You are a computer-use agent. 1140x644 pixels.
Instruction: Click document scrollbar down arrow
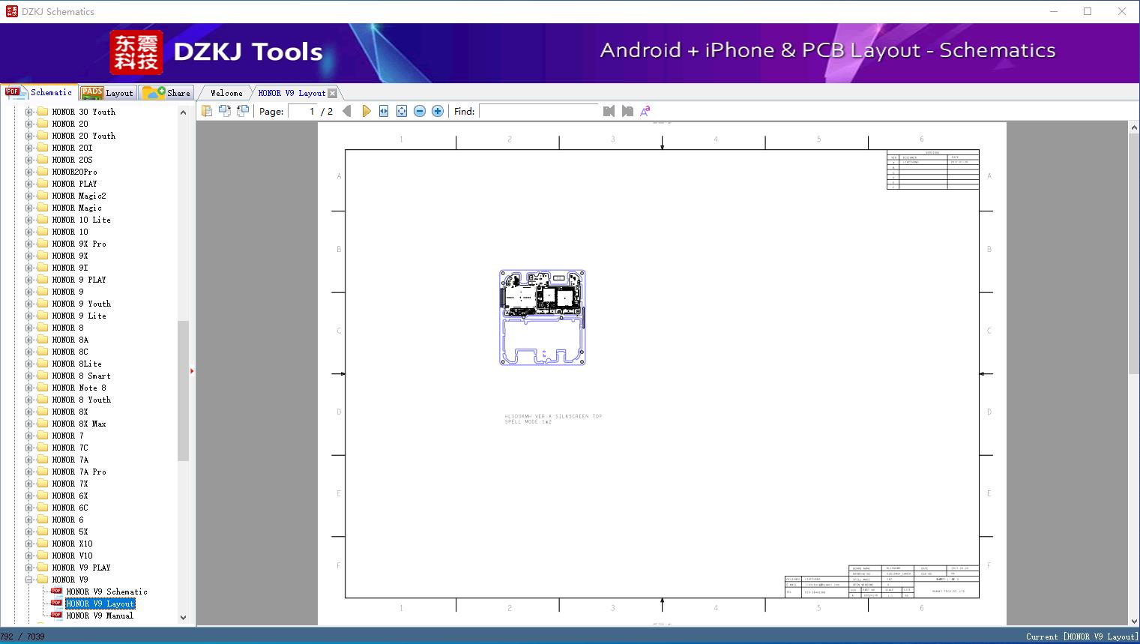click(1133, 620)
